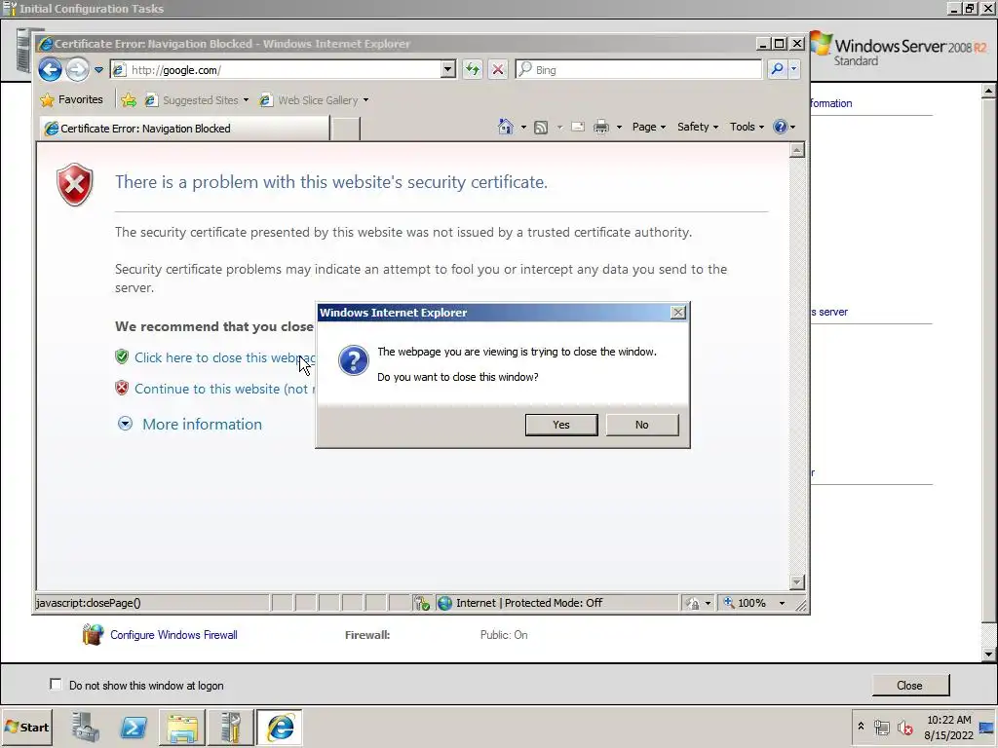Click the Print icon in command bar
Screen dimensions: 998x748
click(600, 128)
